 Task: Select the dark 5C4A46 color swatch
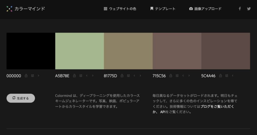pyautogui.click(x=226, y=51)
